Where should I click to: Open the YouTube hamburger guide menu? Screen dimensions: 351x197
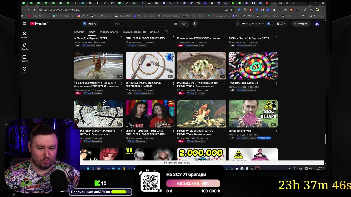(x=24, y=24)
